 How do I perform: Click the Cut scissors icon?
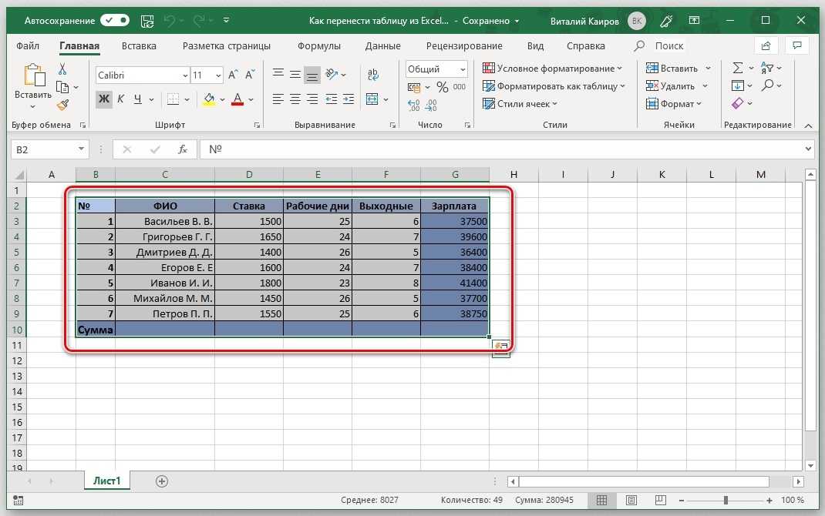coord(63,69)
